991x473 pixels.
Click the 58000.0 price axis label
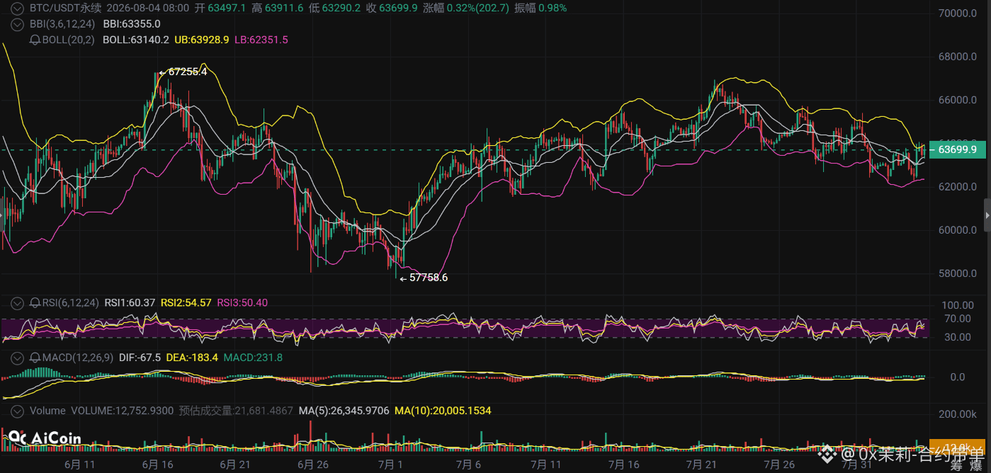click(x=957, y=273)
